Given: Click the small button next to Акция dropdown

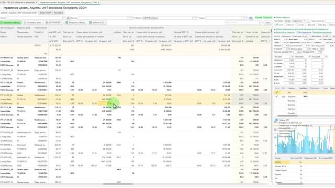Looking at the screenshot, I should 246,18.
